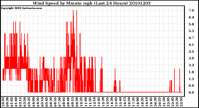Click the 06:55 time axis label
199x108 pixels.
tap(55, 102)
